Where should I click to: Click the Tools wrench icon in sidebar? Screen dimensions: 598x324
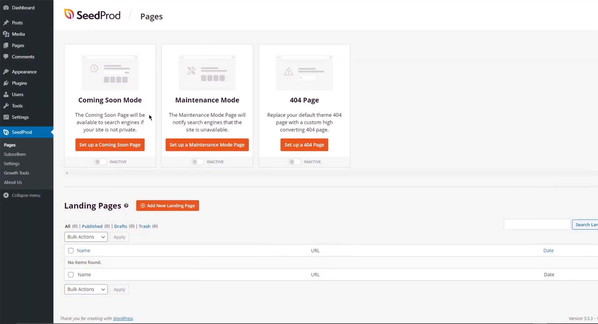pos(6,106)
